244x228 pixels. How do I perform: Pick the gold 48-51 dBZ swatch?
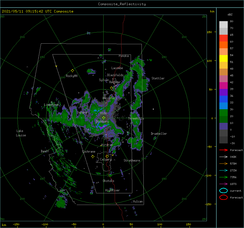[223, 65]
